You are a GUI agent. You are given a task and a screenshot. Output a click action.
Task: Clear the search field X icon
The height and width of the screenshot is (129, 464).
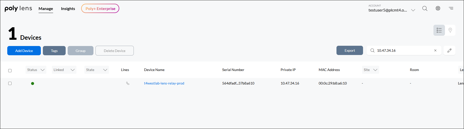point(435,50)
